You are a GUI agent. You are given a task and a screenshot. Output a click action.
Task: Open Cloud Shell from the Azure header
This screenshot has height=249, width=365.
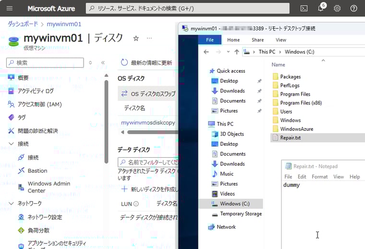304,9
